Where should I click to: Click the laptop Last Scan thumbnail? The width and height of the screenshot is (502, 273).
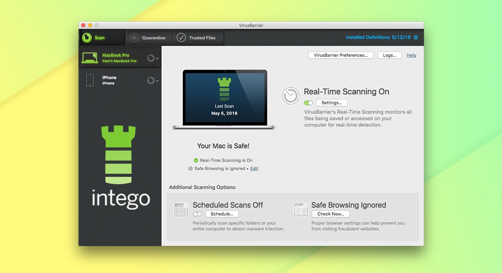[x=224, y=99]
